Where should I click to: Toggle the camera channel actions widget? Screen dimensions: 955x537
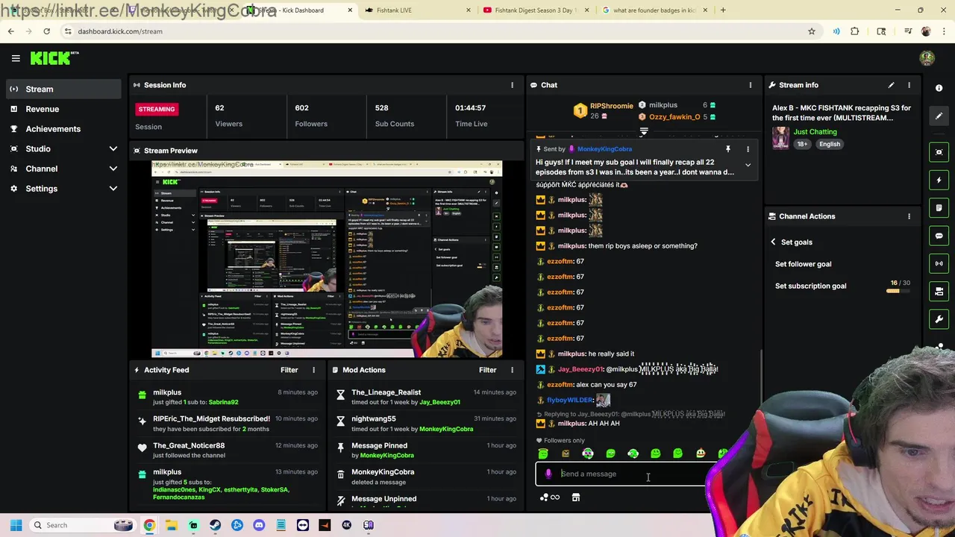click(939, 291)
